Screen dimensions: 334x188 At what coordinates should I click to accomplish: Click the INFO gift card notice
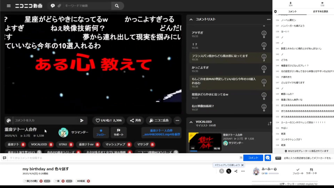point(303,158)
